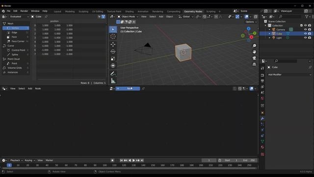314x177 pixels.
Task: Switch to the Scripting workspace tab
Action: coord(211,11)
